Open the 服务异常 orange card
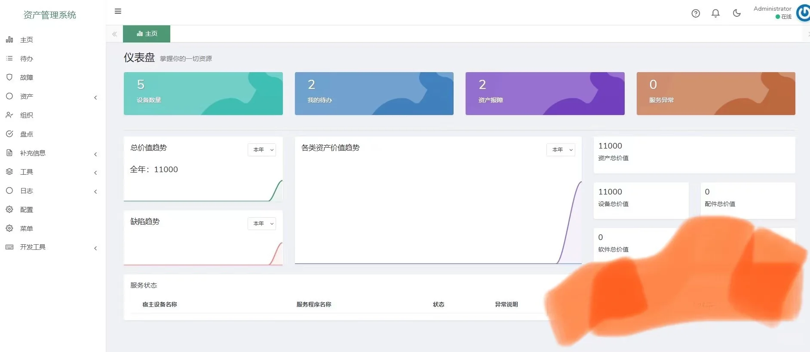Viewport: 810px width, 352px height. pyautogui.click(x=716, y=94)
